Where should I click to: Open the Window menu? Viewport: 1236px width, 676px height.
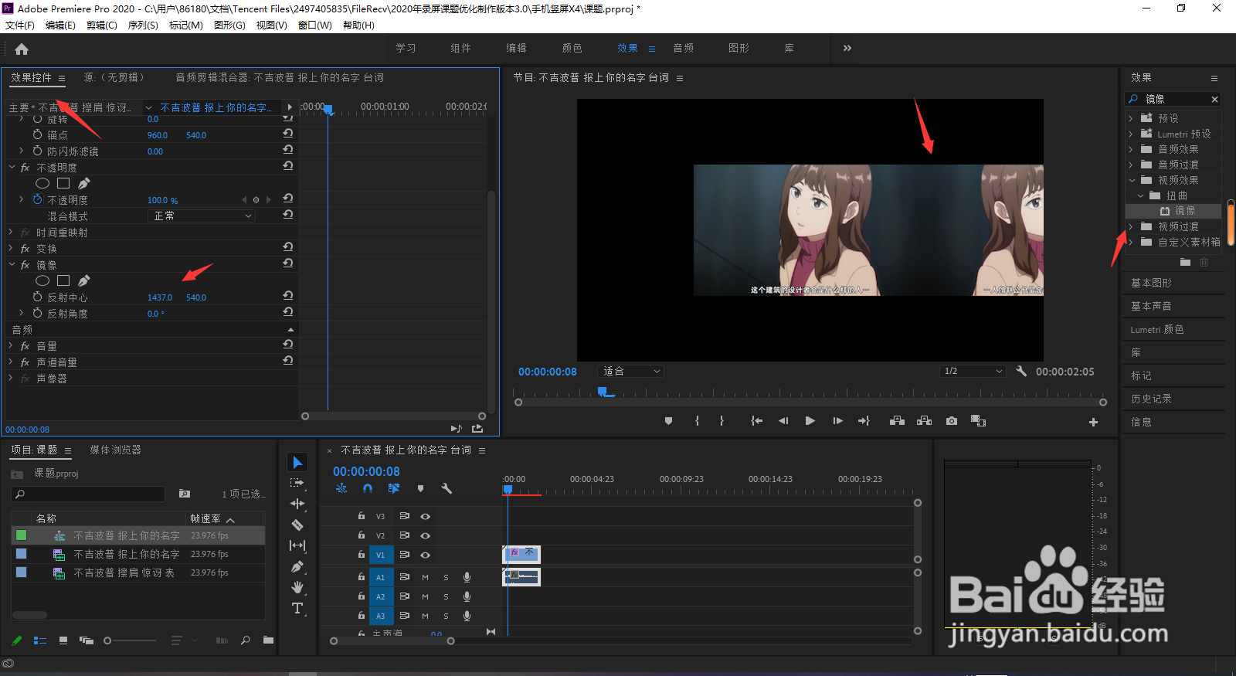(x=315, y=25)
